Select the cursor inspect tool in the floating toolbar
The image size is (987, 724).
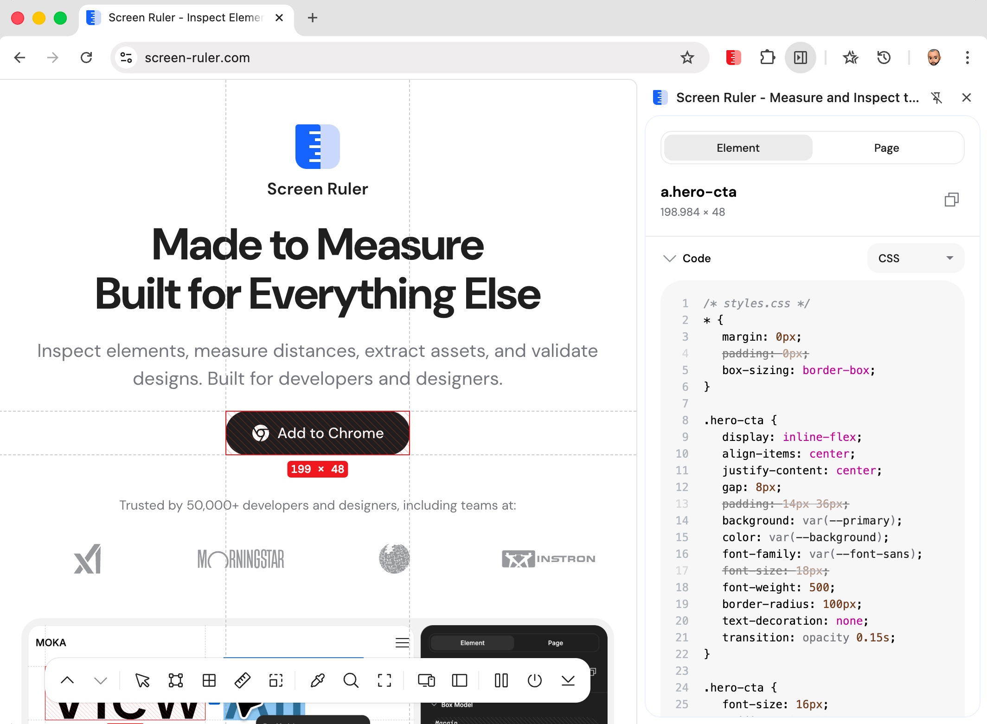(x=142, y=680)
